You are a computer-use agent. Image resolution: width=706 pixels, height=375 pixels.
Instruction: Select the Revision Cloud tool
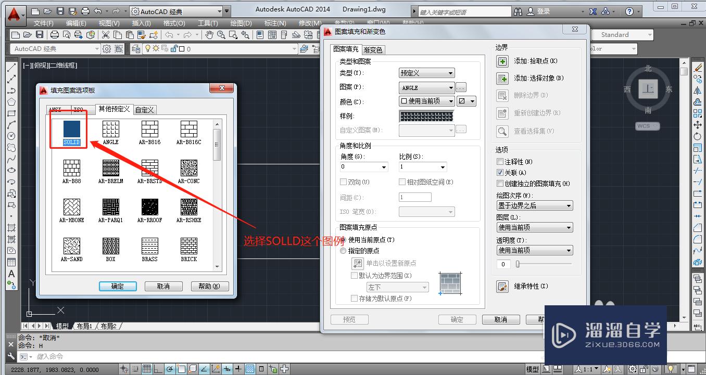[11, 148]
